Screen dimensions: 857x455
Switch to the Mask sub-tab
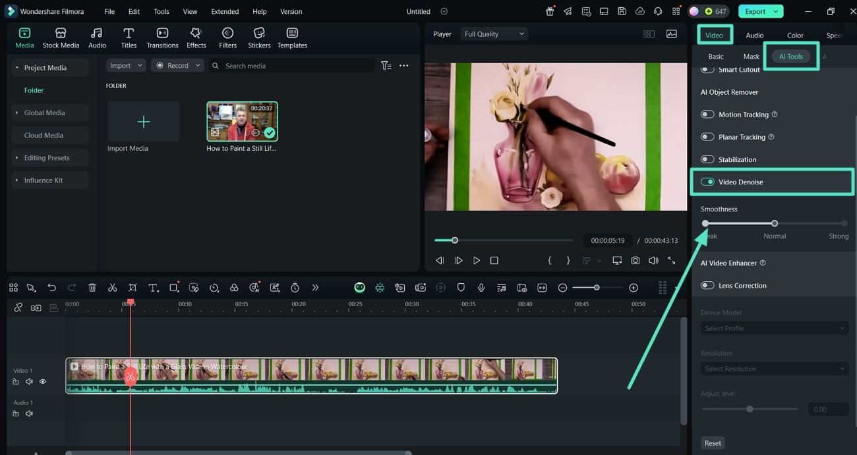(752, 56)
